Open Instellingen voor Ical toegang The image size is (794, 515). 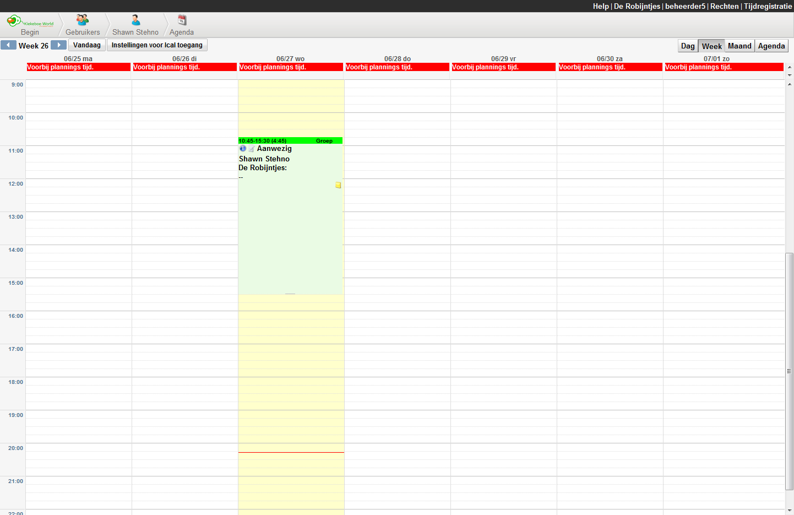157,45
